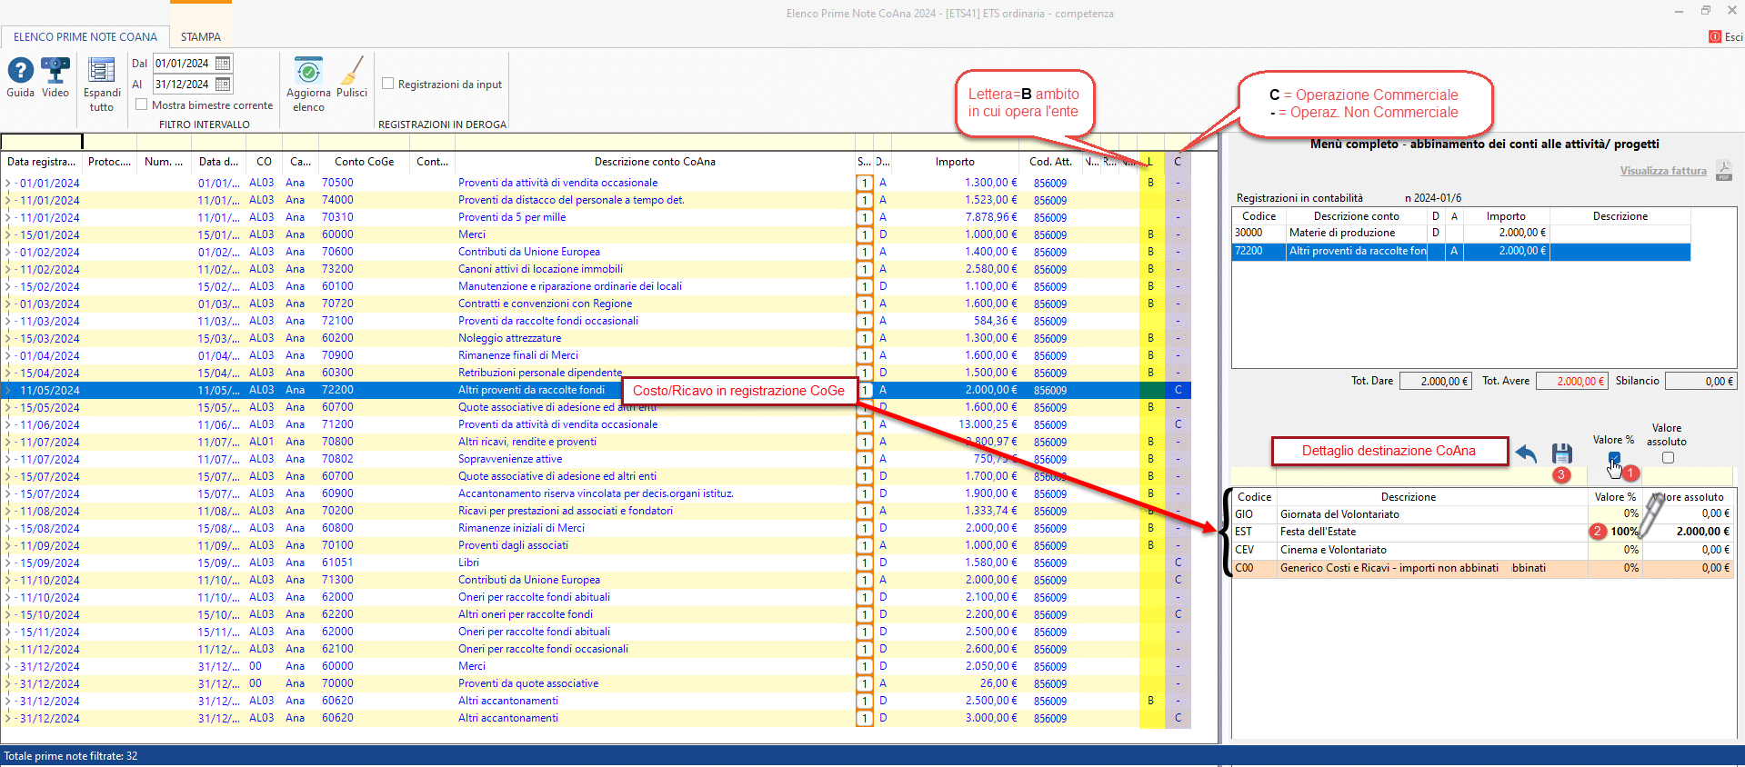Image resolution: width=1745 pixels, height=767 pixels.
Task: Select the Festa dell'Estate row
Action: pos(1481,532)
